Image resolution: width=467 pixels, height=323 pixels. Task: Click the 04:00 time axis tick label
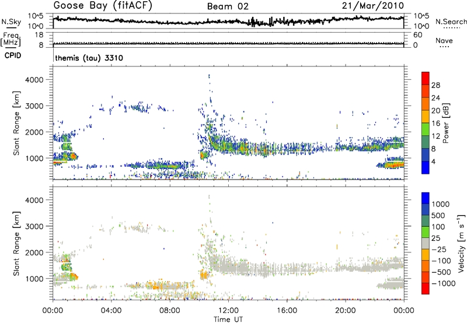(111, 311)
